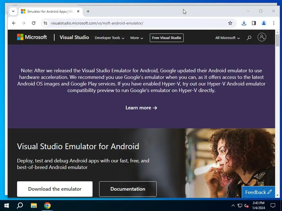Click the Microsoft account sign-in icon

pos(262,37)
